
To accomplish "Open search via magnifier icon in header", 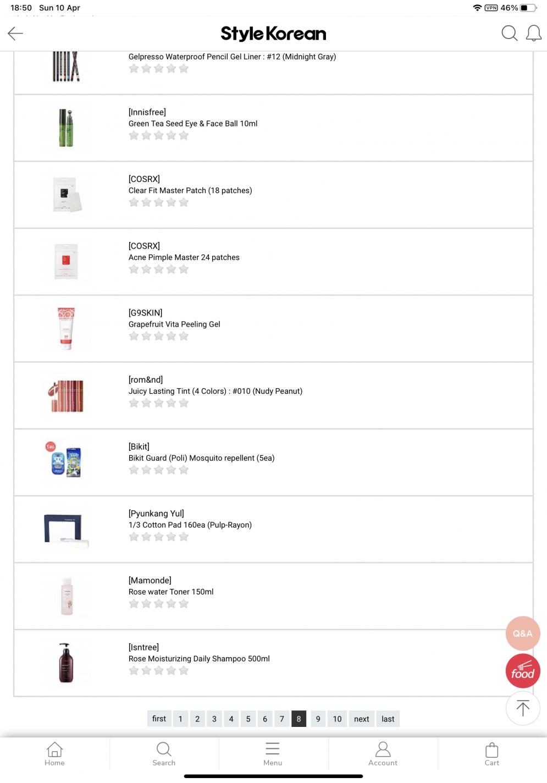I will coord(509,34).
